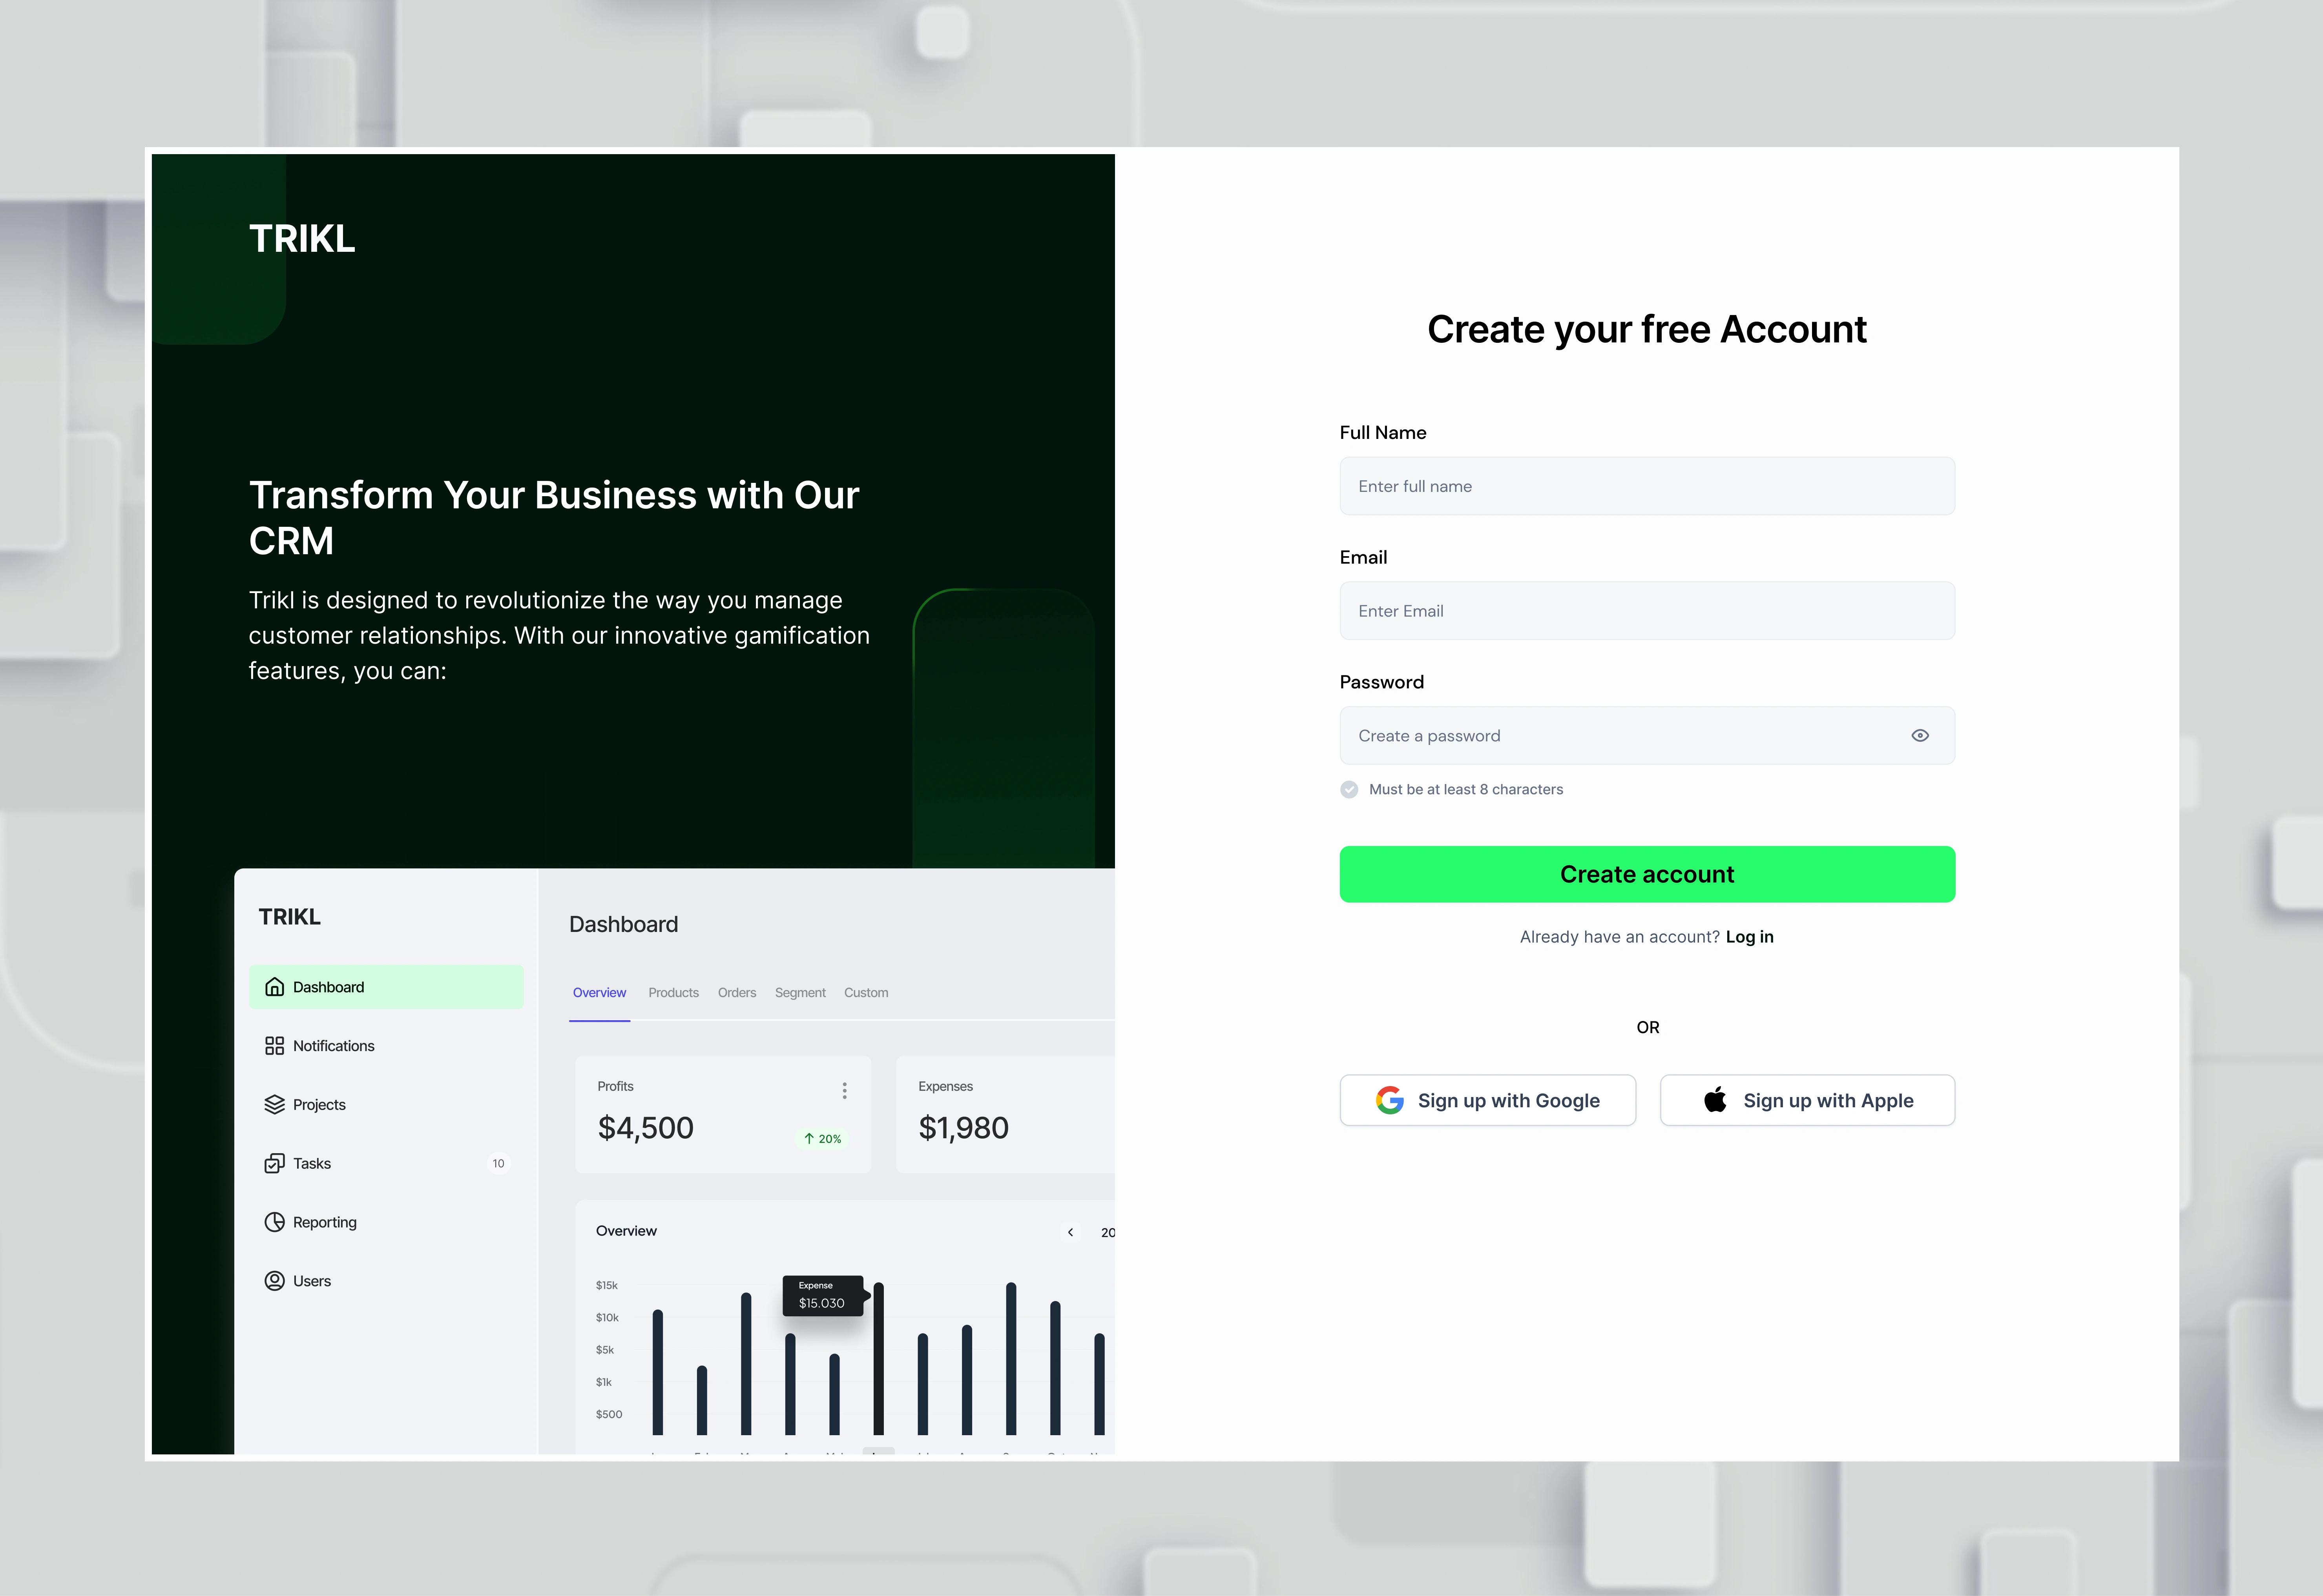Click the Dashboard page heading

pyautogui.click(x=623, y=924)
